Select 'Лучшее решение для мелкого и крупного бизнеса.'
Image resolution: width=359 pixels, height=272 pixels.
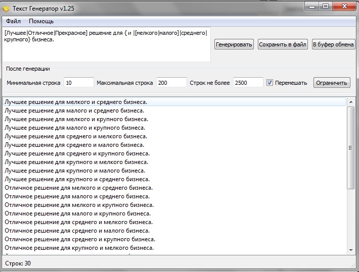(x=175, y=119)
